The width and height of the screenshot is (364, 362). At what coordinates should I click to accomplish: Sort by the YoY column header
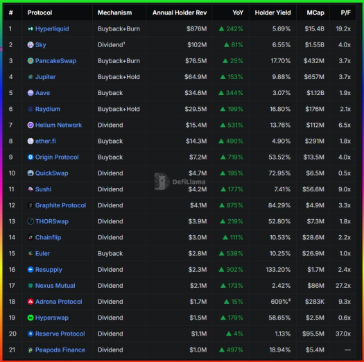pyautogui.click(x=238, y=12)
